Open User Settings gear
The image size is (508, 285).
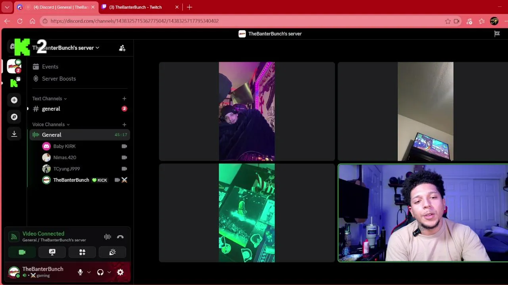coord(120,272)
